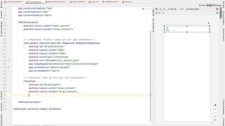Switch to Split view mode

click(x=210, y=5)
